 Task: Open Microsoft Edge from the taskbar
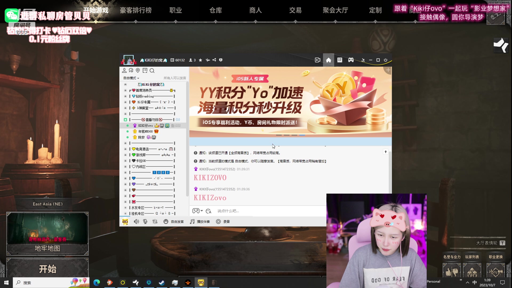97,282
